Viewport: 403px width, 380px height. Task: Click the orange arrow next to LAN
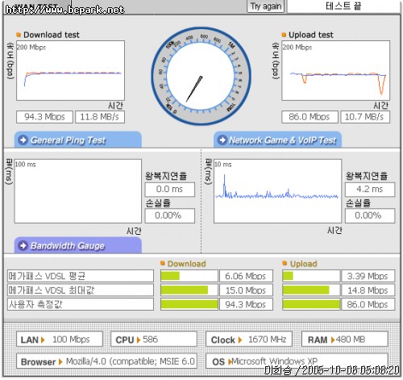[43, 340]
